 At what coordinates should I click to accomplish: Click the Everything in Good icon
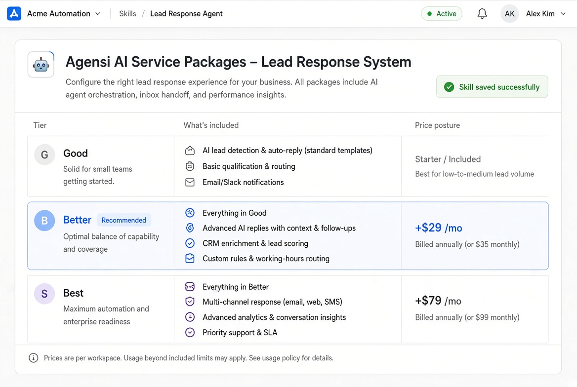[190, 213]
